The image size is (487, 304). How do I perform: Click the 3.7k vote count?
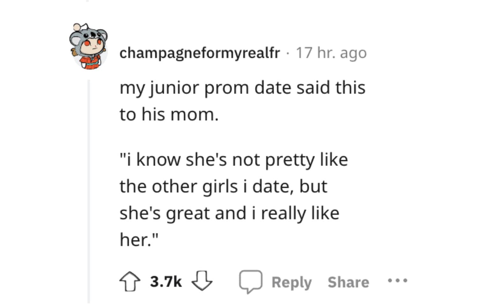click(x=166, y=282)
